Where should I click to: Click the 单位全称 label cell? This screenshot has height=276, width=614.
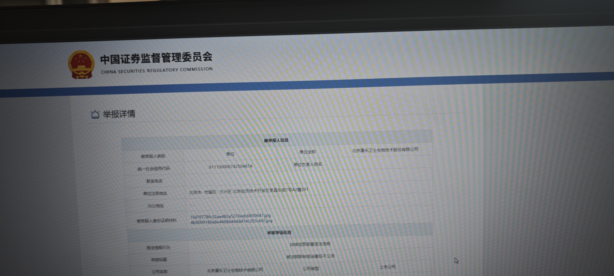307,152
